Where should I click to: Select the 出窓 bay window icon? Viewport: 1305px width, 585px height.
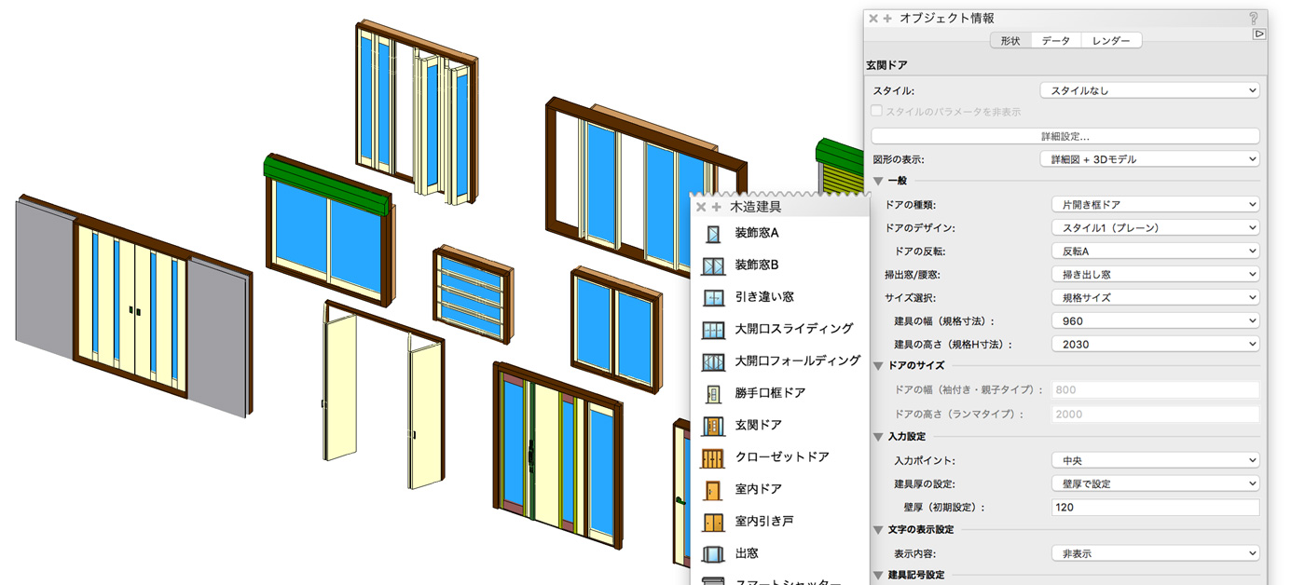click(x=713, y=554)
